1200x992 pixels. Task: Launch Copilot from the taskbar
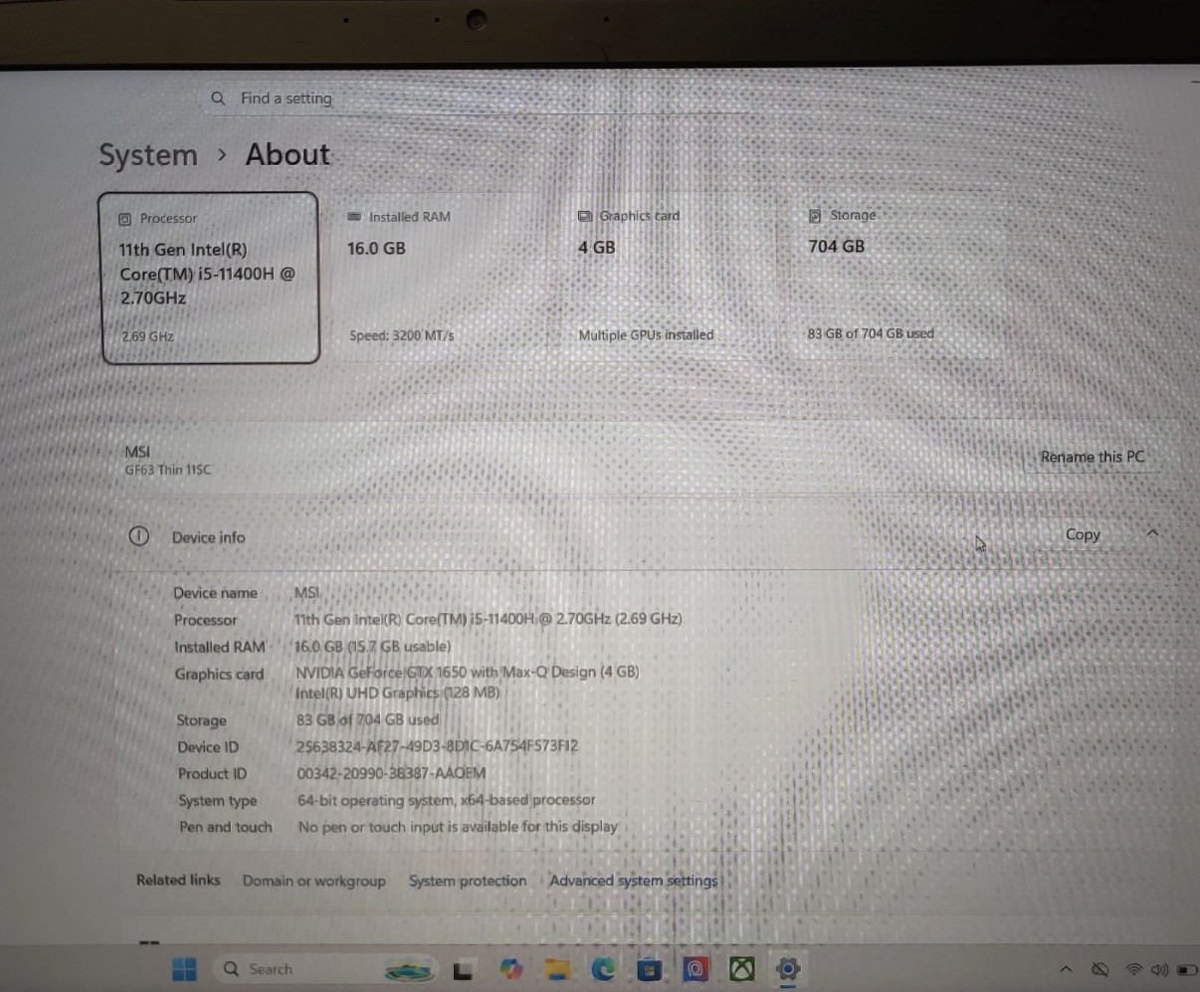point(511,969)
